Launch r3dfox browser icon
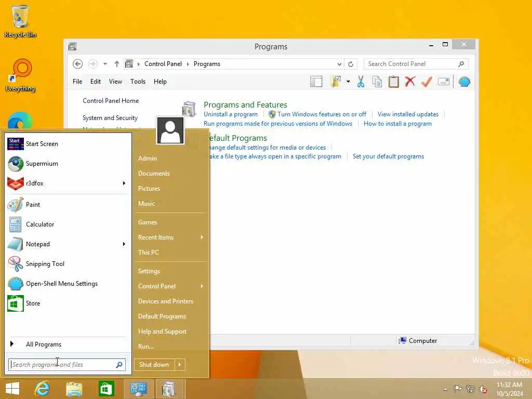Screen dimensions: 532x399 coord(16,183)
